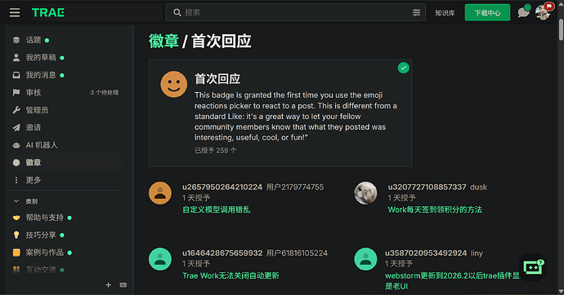Open user u3587020953492924 profile link
564x295 pixels.
426,253
